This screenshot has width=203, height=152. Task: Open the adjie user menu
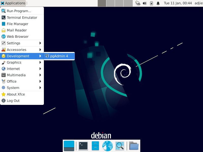[x=199, y=3]
